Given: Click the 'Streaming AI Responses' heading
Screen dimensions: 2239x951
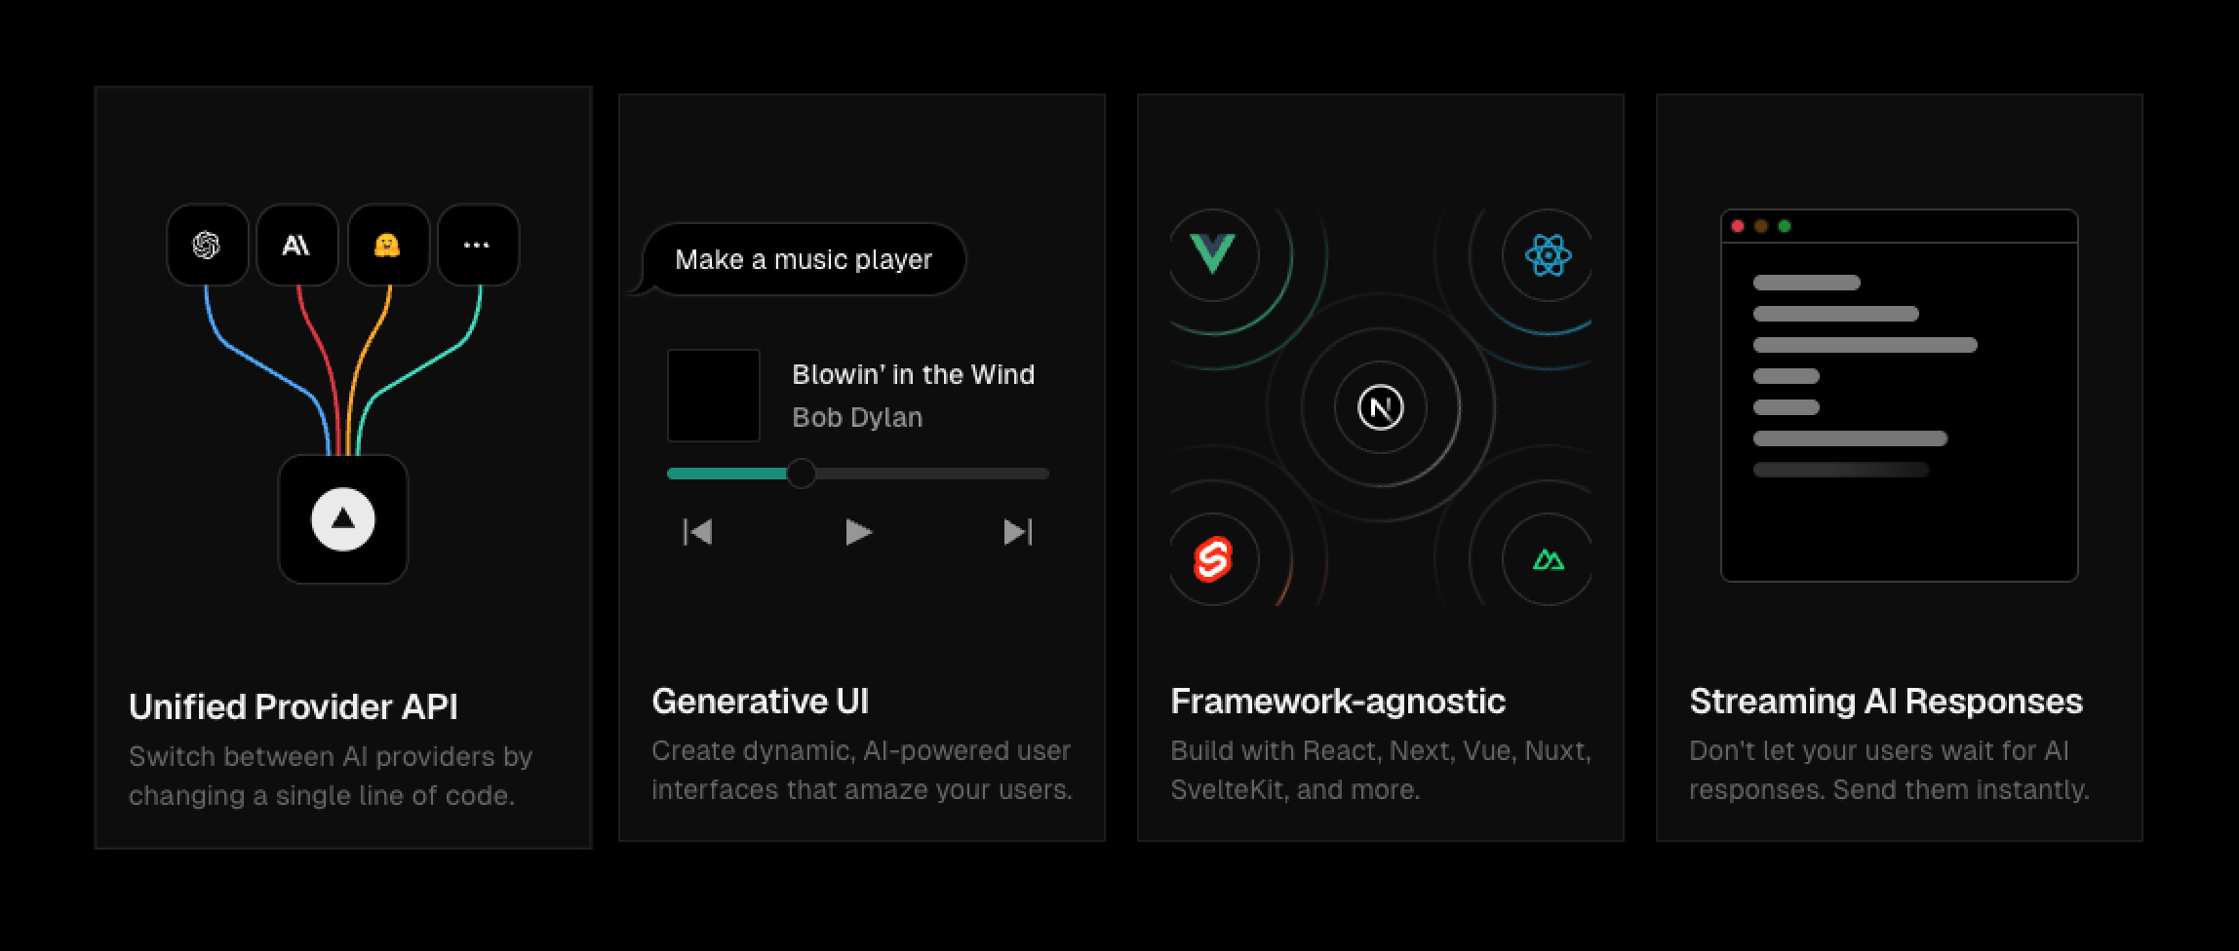Looking at the screenshot, I should click(x=1886, y=701).
